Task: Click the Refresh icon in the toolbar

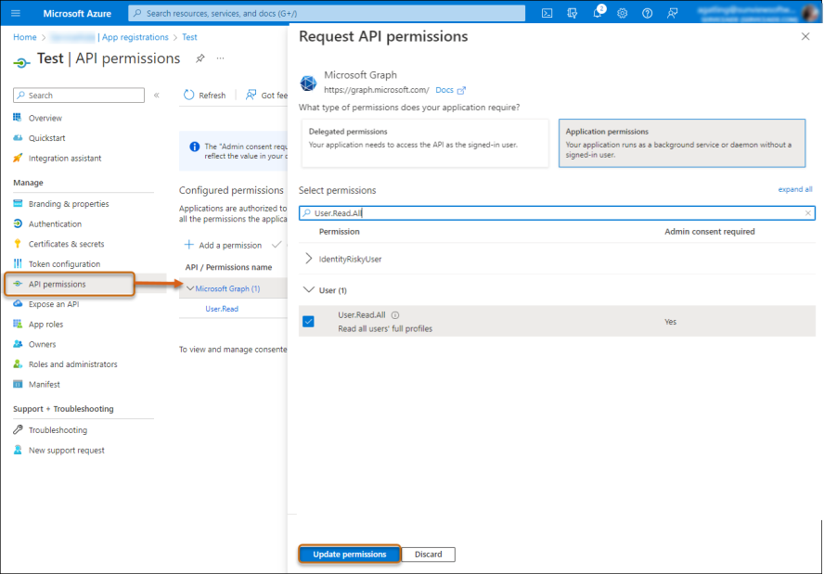Action: [188, 95]
